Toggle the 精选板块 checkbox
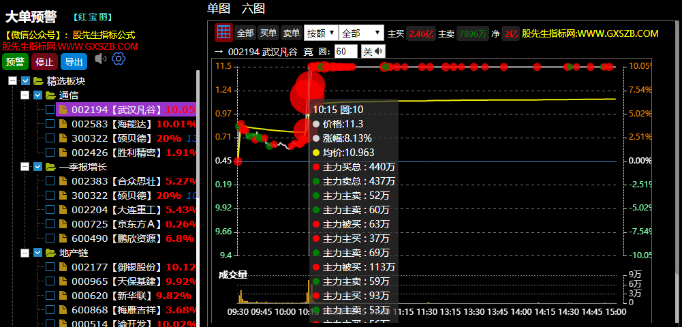 pos(26,81)
